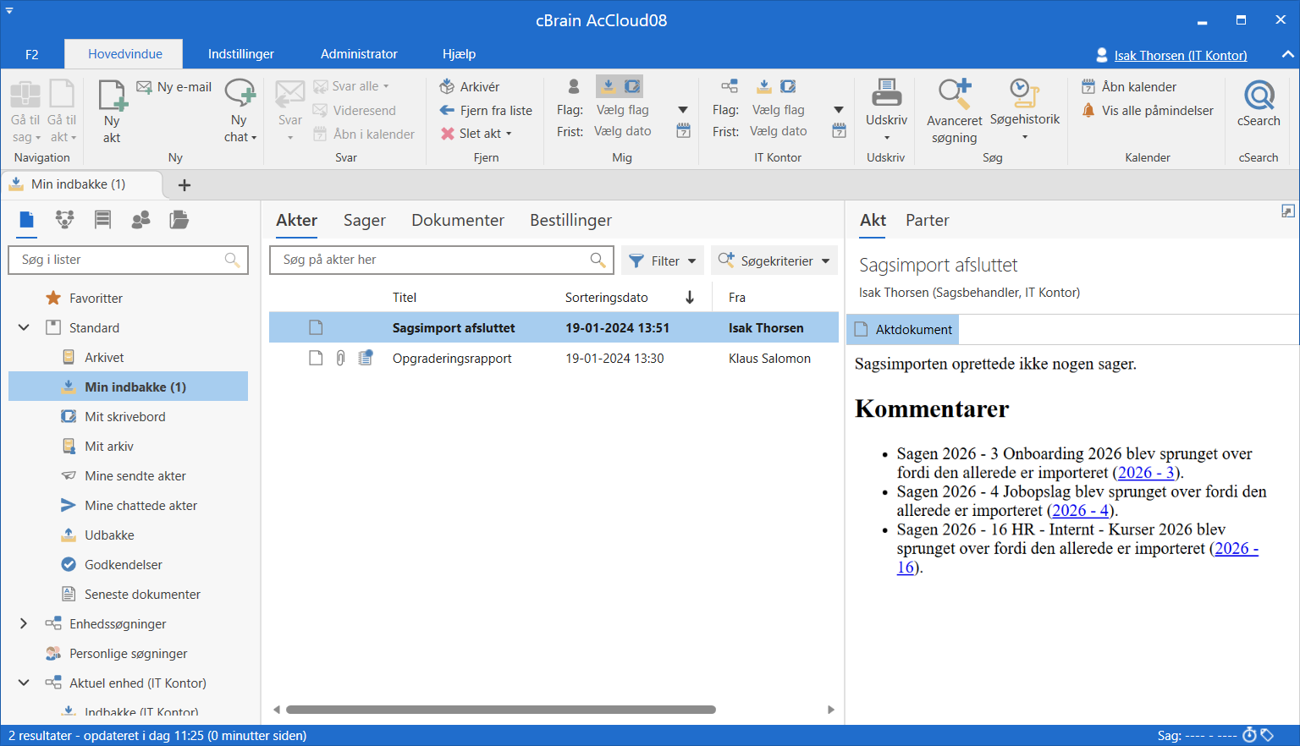The height and width of the screenshot is (746, 1300).
Task: Select the Opgraderingsrapport row
Action: [554, 358]
